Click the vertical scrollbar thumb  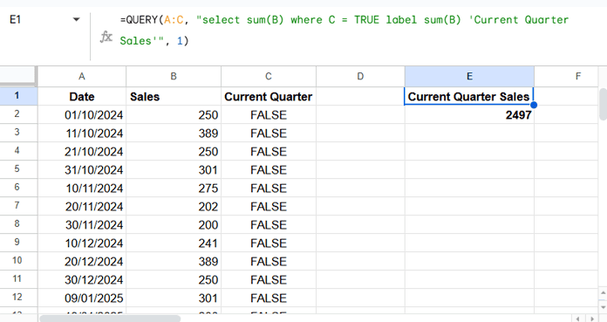coord(603,104)
